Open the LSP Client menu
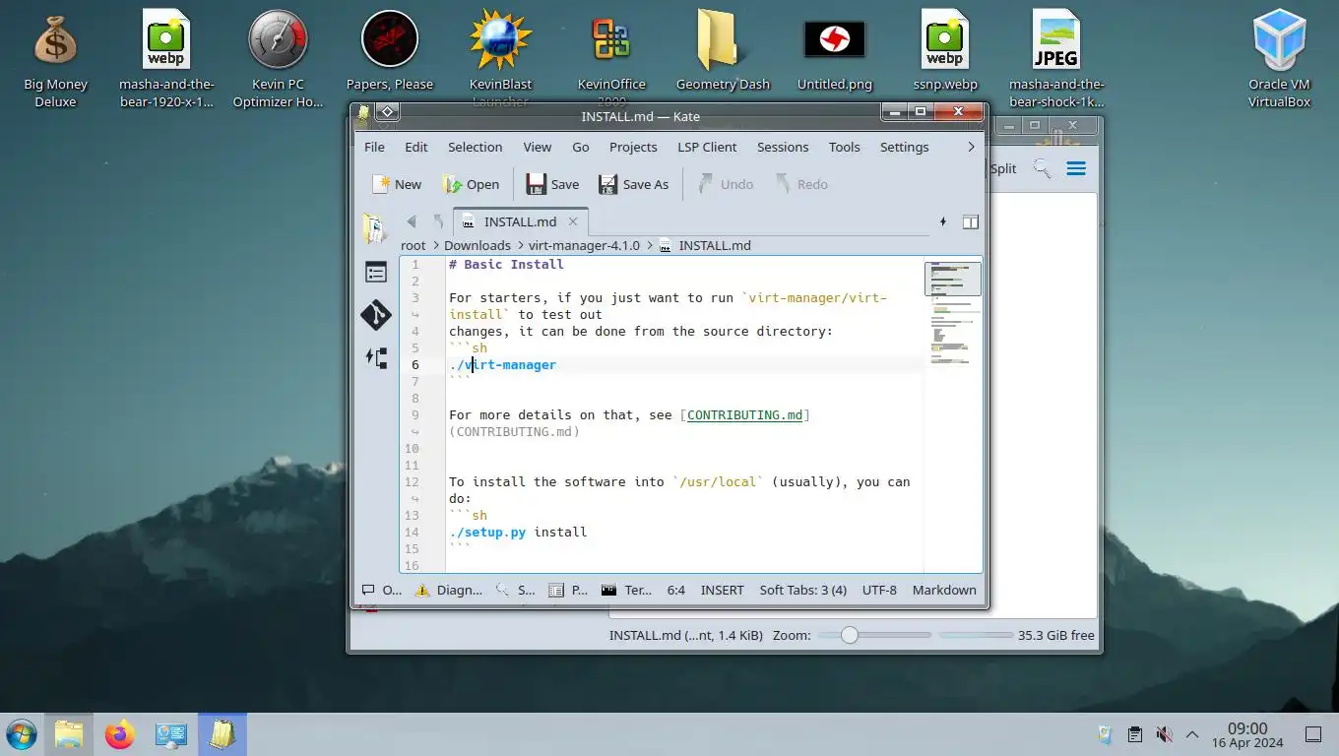This screenshot has width=1339, height=756. point(707,147)
